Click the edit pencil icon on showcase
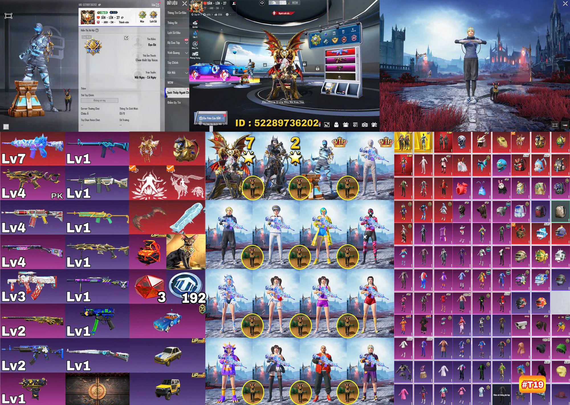570x405 pixels. click(126, 38)
